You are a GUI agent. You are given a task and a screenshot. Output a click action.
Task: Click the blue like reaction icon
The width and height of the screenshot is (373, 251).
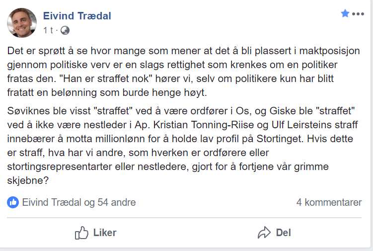13,202
